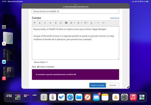Open Calendar showing MIÉ 8 in dock
The width and height of the screenshot is (151, 105).
click(53, 97)
